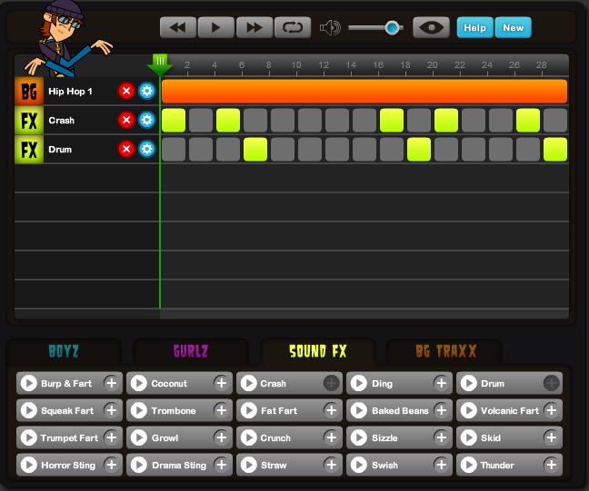Preview the Swish sound
Image resolution: width=589 pixels, height=491 pixels.
click(359, 465)
